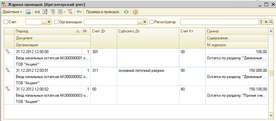Sort by the Период column header
This screenshot has width=276, height=121.
[x=48, y=31]
